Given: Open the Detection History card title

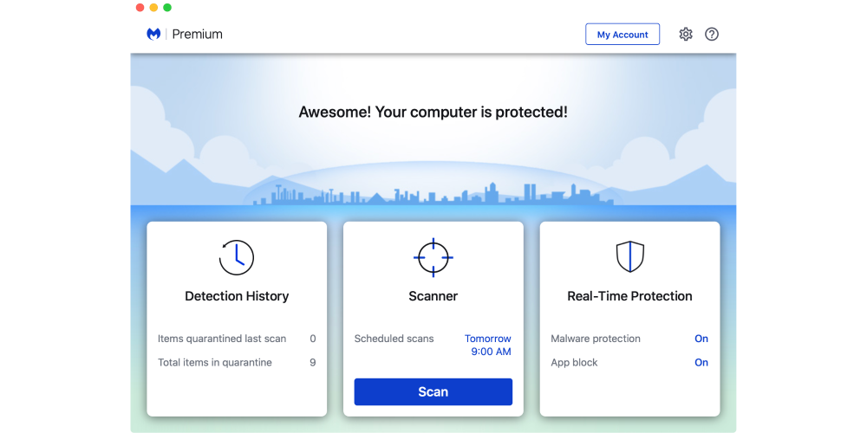Looking at the screenshot, I should point(237,296).
